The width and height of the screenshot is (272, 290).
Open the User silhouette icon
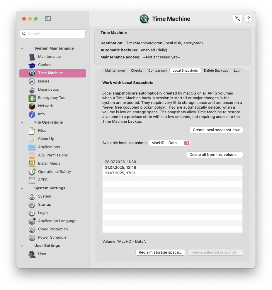(32, 254)
